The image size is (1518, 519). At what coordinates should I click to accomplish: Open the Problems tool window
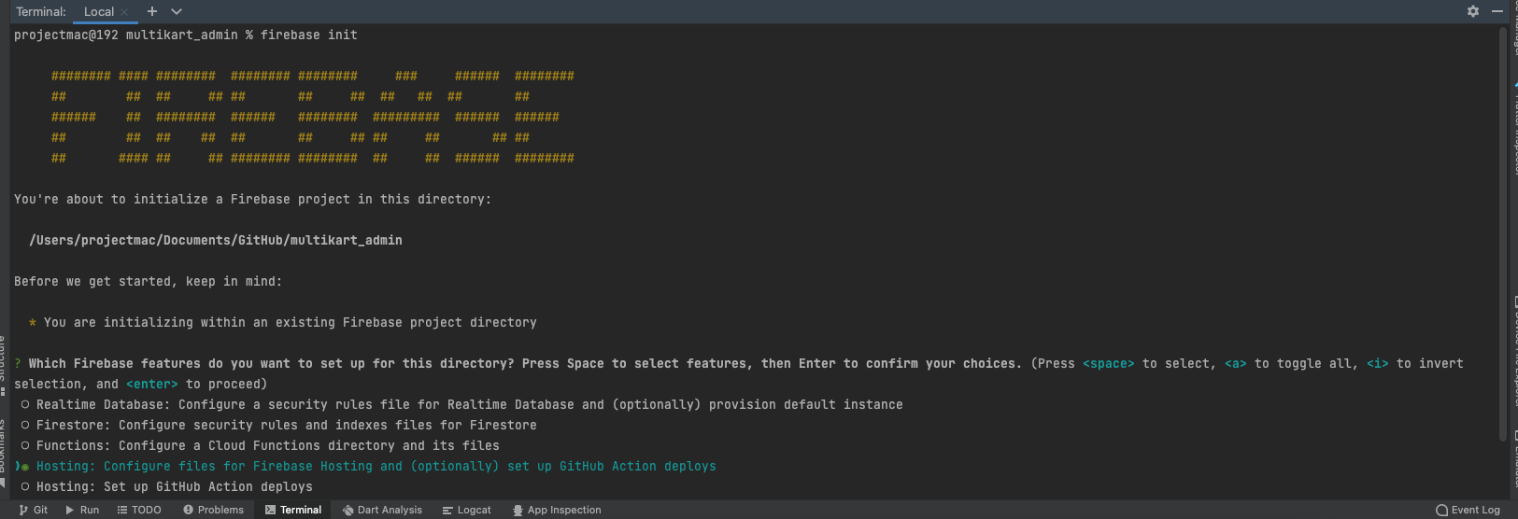214,510
